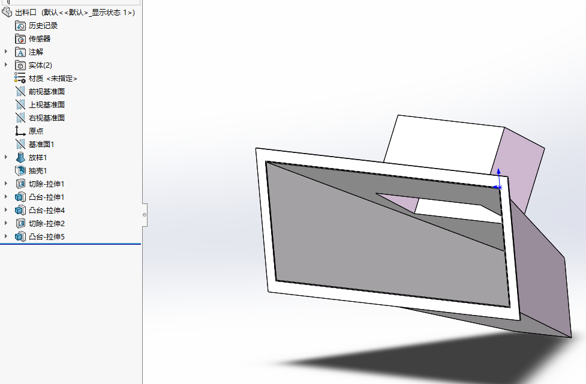Click the 实体(2) solid bodies icon

click(x=20, y=65)
